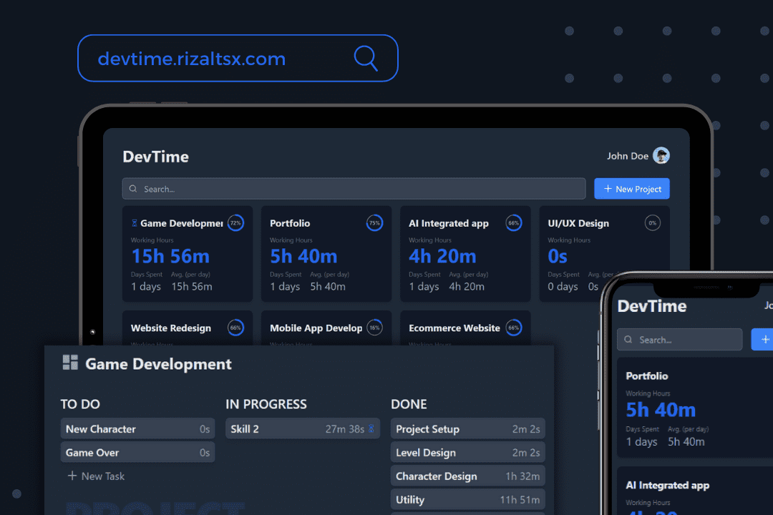Click the plus icon beside New Task
This screenshot has height=515, width=773.
click(x=72, y=476)
